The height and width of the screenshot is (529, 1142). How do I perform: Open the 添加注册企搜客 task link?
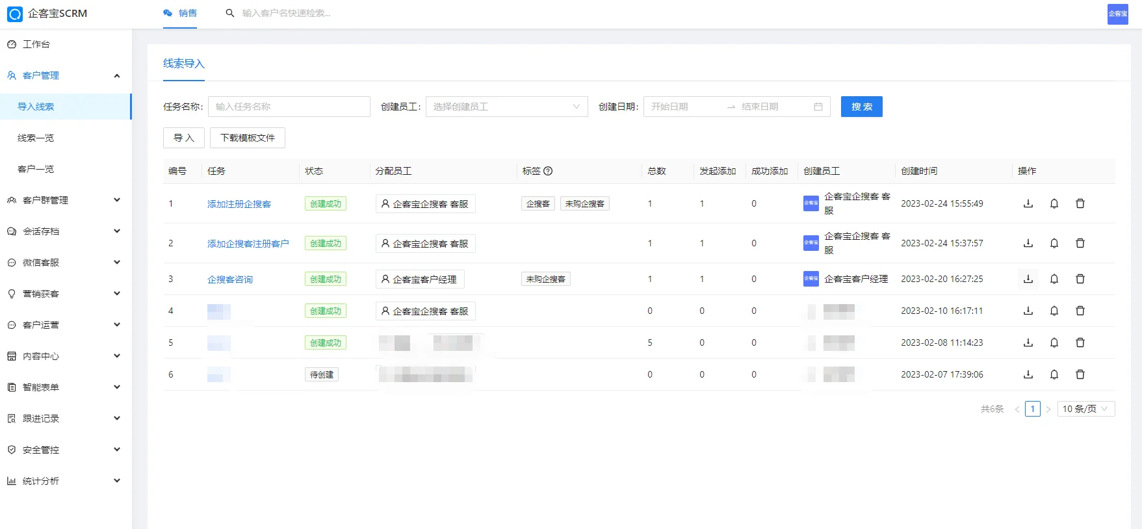[239, 204]
